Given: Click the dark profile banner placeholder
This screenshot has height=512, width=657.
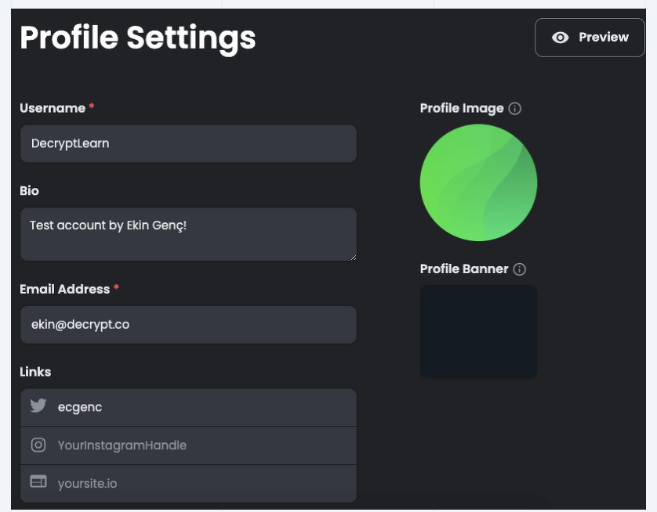Looking at the screenshot, I should (478, 332).
